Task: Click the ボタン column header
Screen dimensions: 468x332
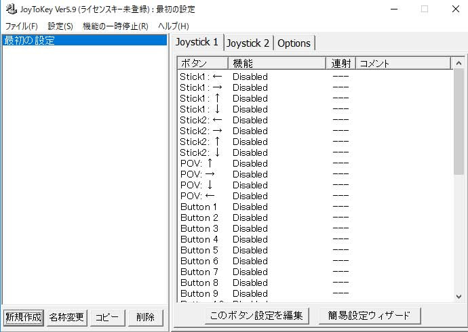Action: pos(203,63)
